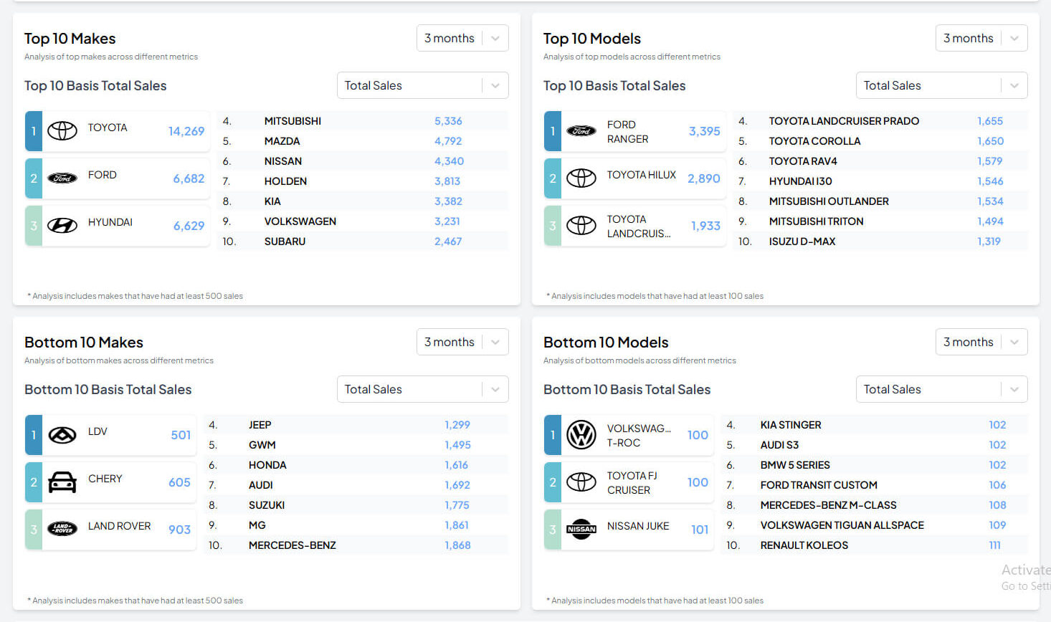Click the LDV make name
Screen dimensions: 1051x622
coord(98,431)
